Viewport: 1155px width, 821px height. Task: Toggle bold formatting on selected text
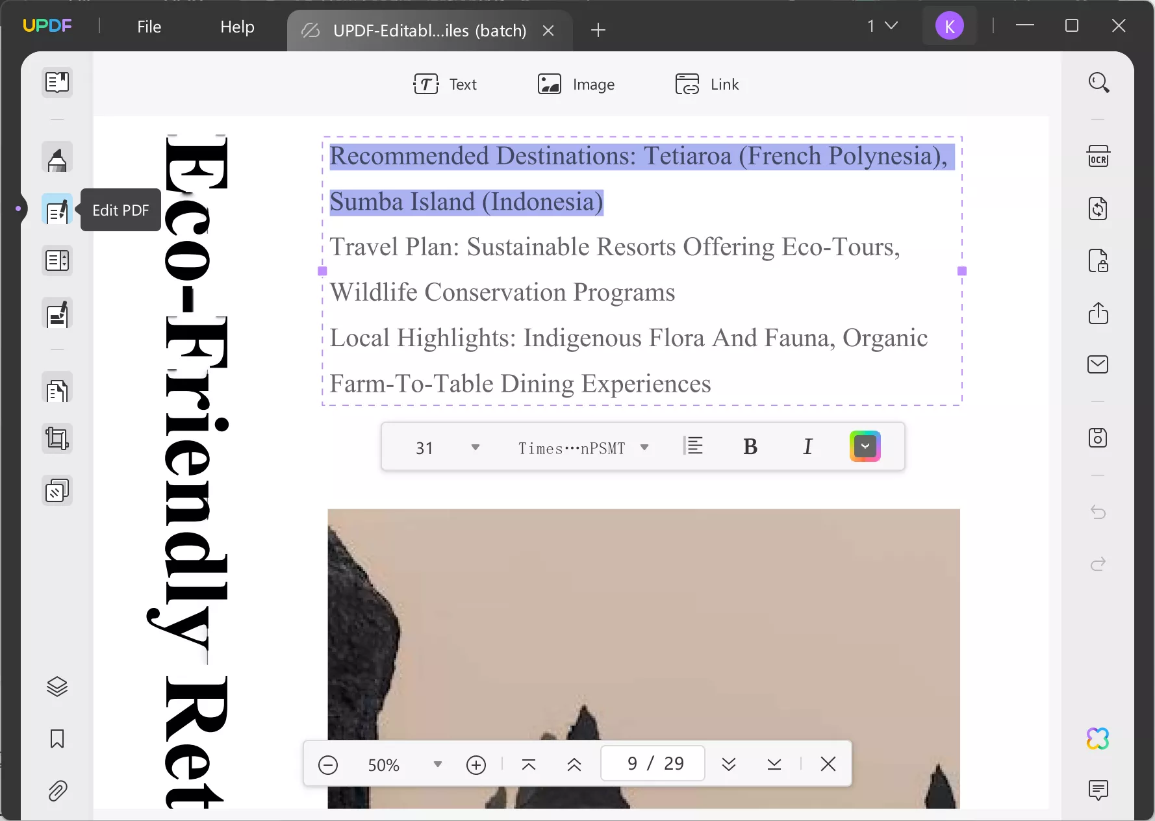tap(750, 447)
